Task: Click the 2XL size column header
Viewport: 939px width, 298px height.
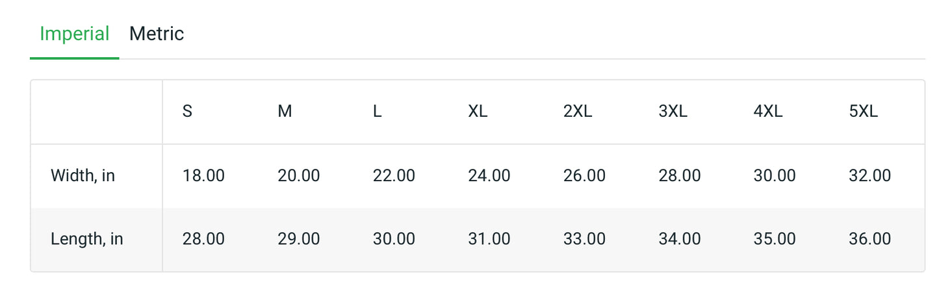Action: pos(578,112)
